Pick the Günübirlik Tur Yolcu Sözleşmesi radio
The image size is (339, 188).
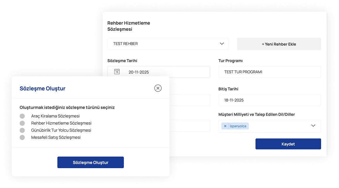click(x=22, y=130)
